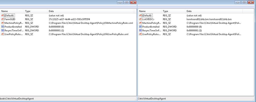Click the FarmGUID data value 27c13125-a627...
Viewport: 256px width, 102px height.
(69, 19)
